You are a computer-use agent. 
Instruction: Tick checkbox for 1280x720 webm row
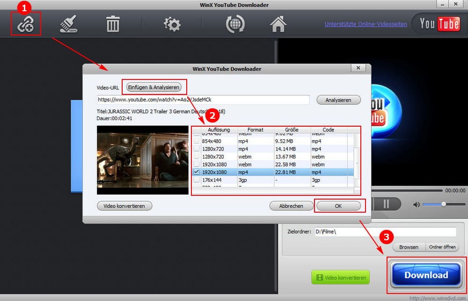click(x=197, y=157)
